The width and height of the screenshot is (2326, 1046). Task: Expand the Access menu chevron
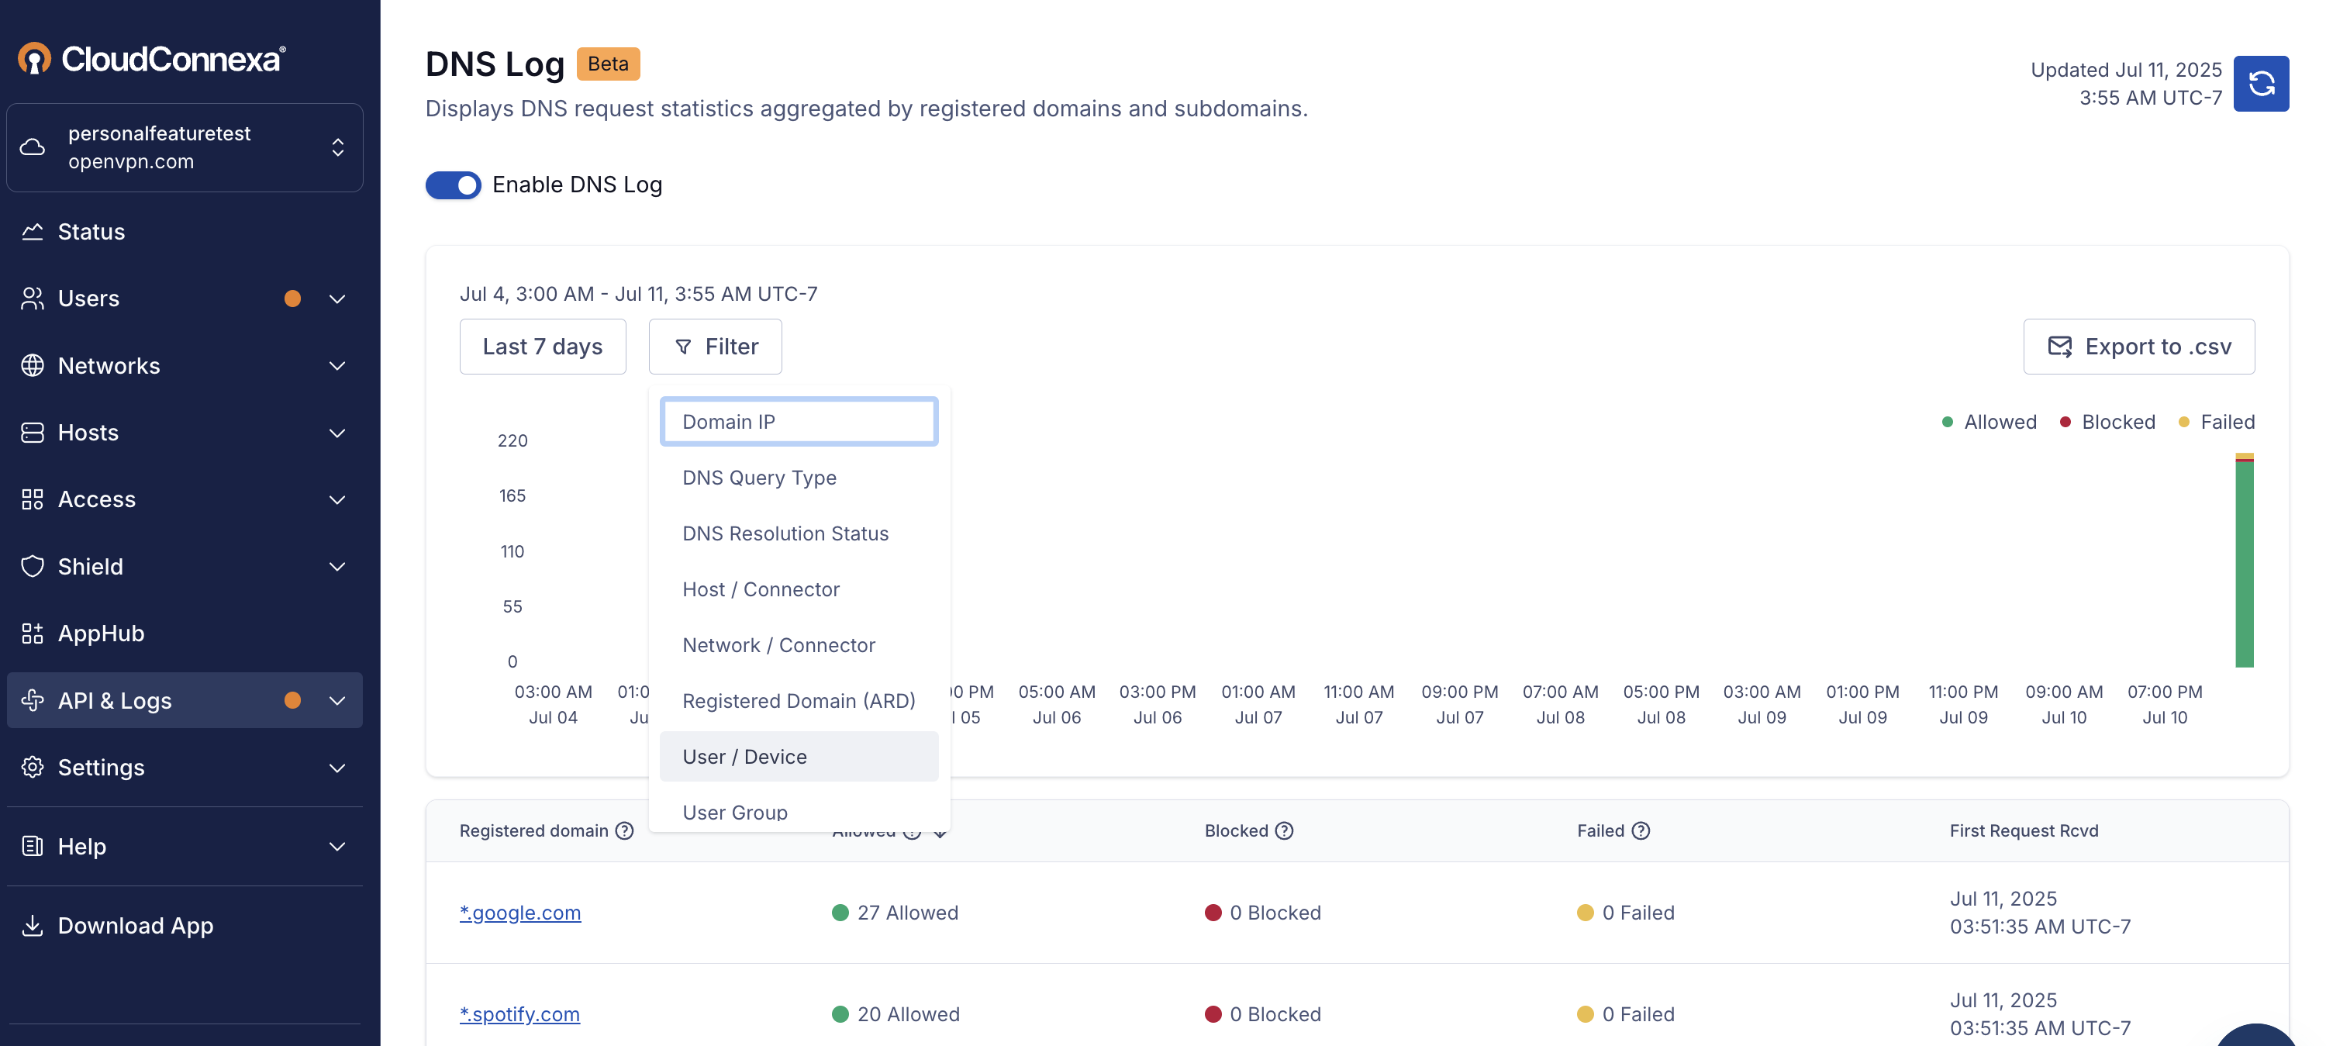point(336,499)
